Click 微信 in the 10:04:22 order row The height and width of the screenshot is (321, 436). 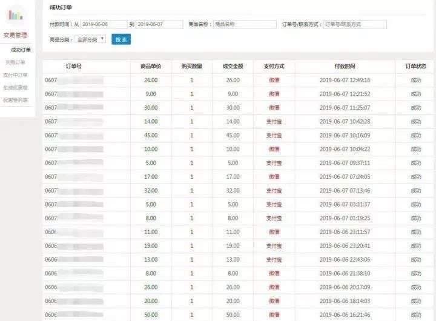pos(274,149)
